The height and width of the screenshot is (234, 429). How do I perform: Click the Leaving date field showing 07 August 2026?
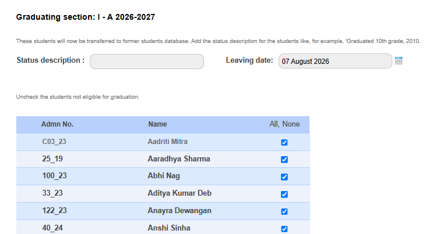(x=335, y=61)
